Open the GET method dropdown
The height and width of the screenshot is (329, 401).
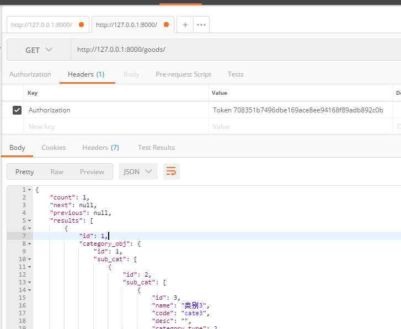click(39, 50)
